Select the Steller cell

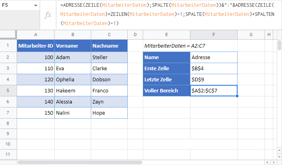coord(109,57)
